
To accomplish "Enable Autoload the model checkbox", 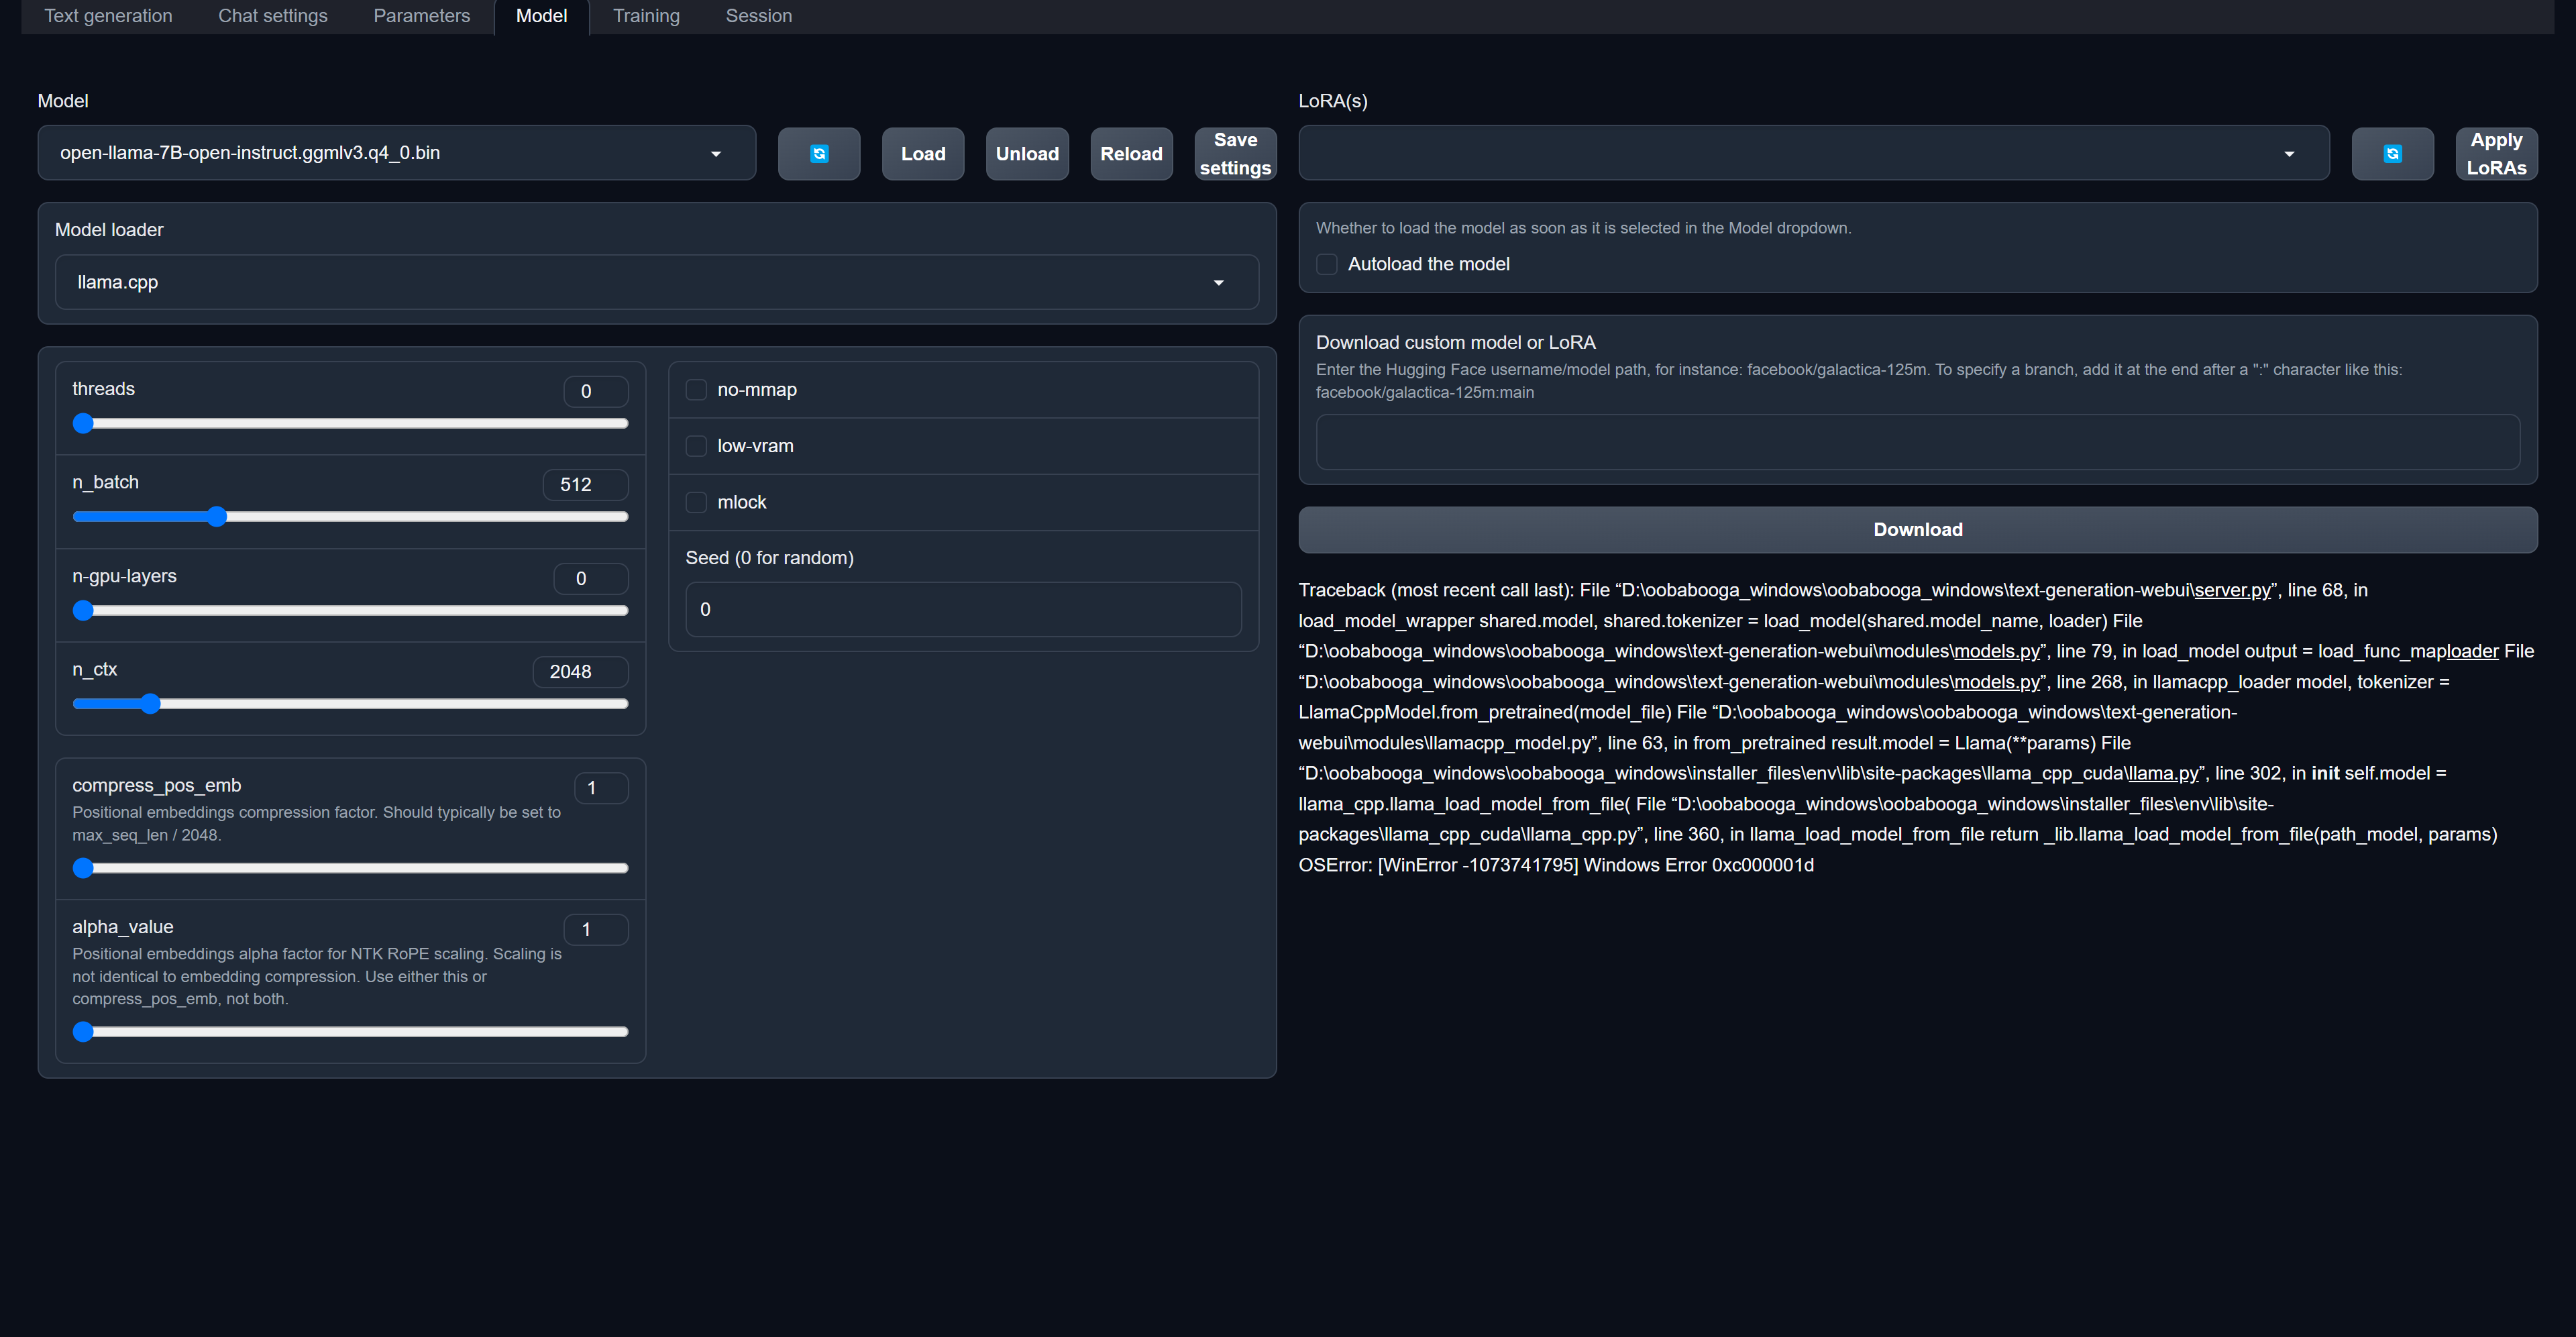I will (1326, 264).
